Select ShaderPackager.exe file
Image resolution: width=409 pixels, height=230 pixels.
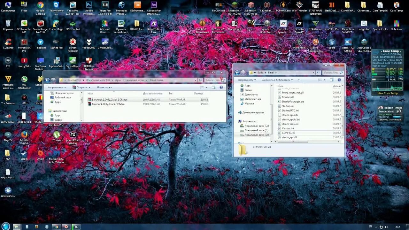[290, 102]
